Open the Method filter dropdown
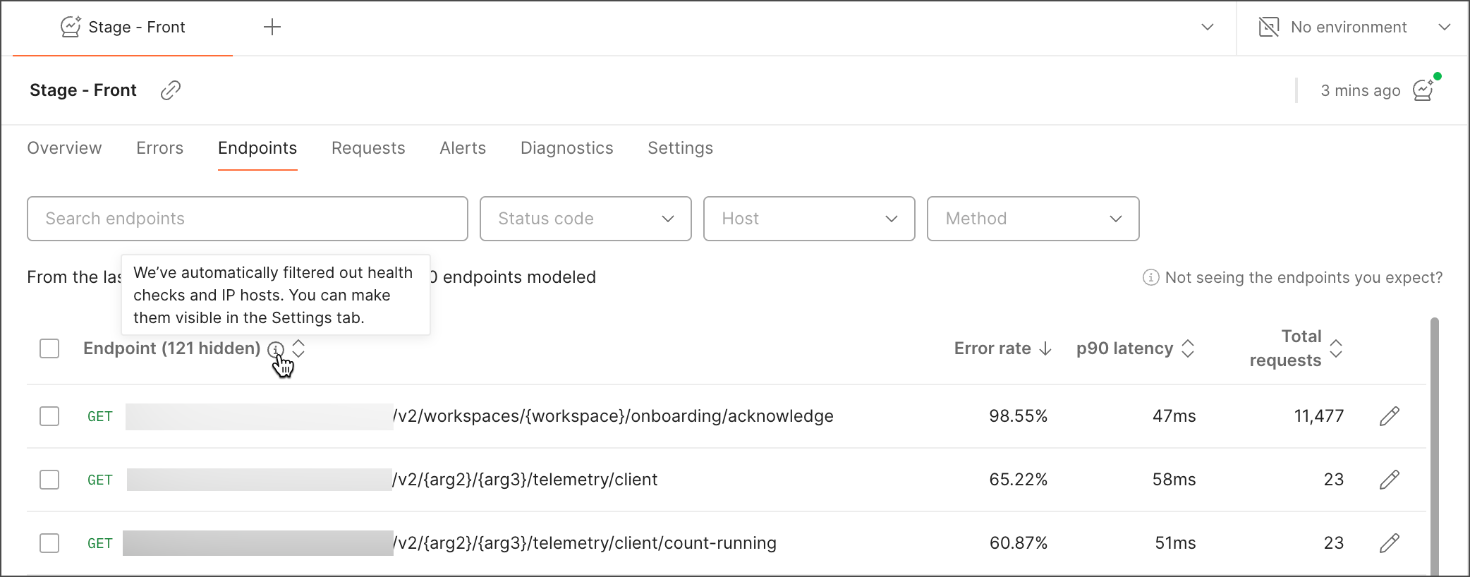This screenshot has height=577, width=1470. point(1033,219)
